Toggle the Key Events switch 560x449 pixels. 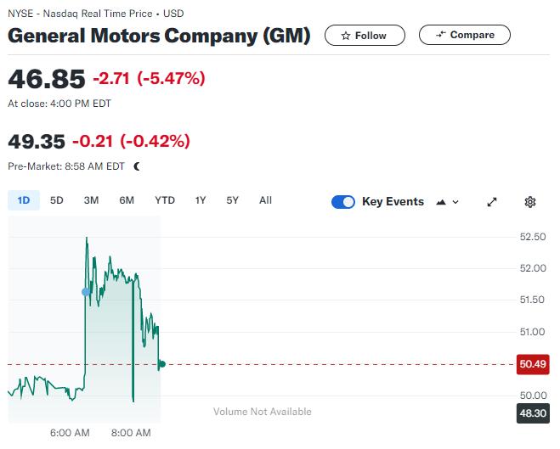343,202
